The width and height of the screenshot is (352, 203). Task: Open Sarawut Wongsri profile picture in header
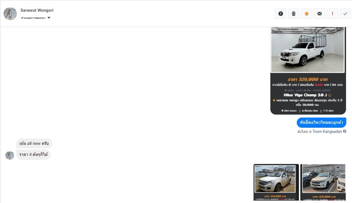coord(10,14)
